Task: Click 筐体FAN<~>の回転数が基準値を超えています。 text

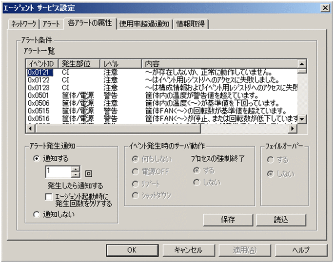Action: click(x=216, y=111)
